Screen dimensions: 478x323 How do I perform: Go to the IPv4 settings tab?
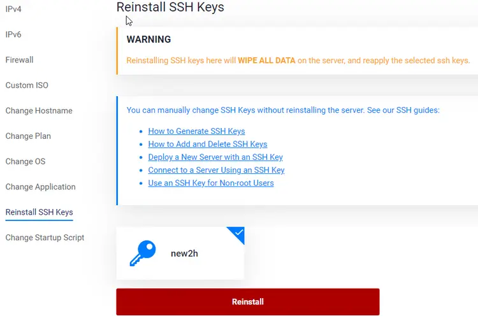(x=13, y=9)
